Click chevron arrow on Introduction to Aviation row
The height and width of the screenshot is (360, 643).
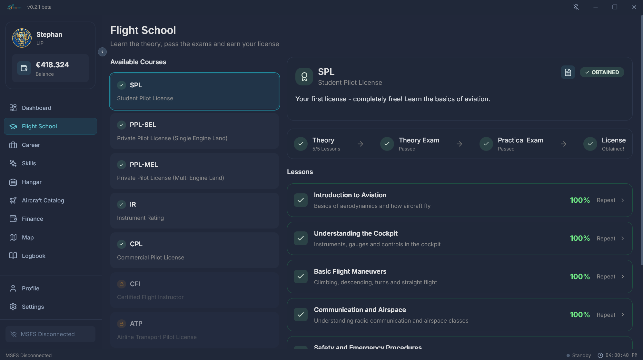point(623,200)
